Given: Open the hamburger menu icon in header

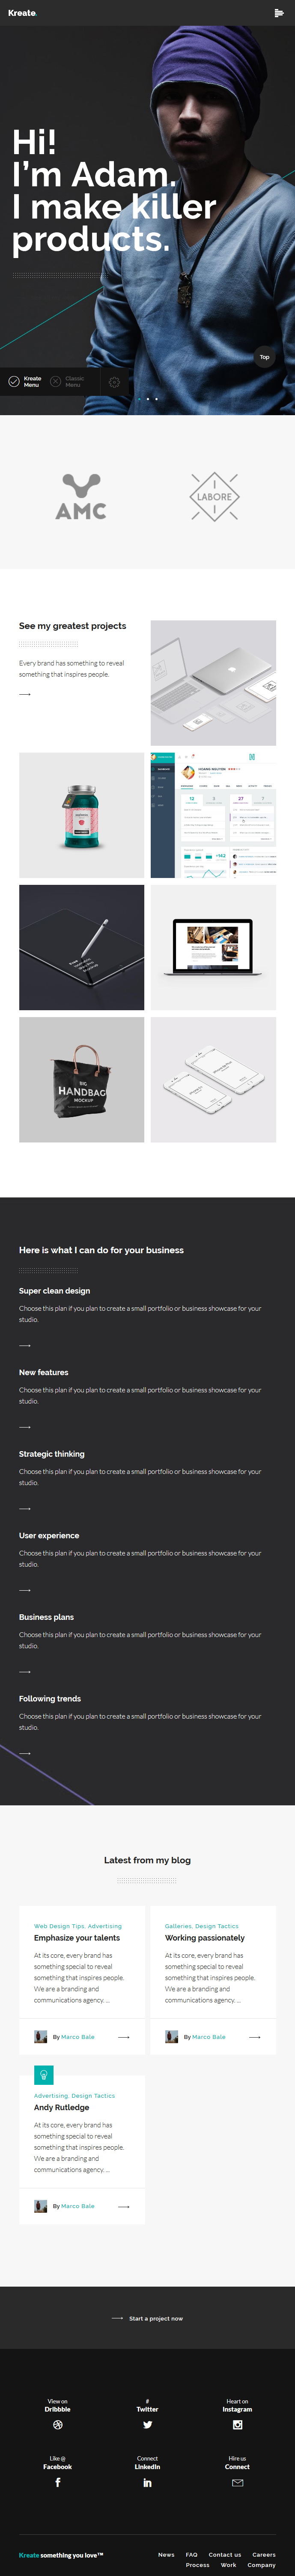Looking at the screenshot, I should (x=279, y=13).
